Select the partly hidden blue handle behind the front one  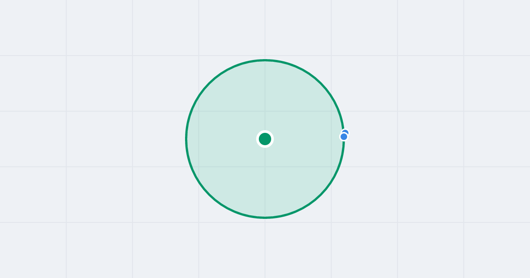(346, 132)
